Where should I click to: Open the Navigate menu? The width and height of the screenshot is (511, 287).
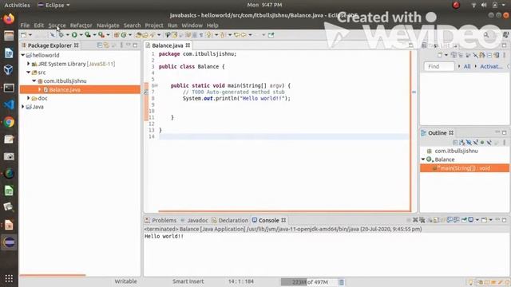[108, 25]
